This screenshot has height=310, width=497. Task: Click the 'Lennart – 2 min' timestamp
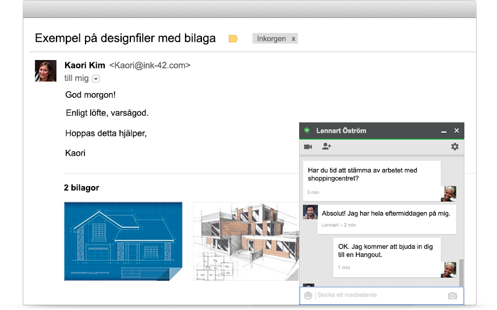click(x=339, y=225)
